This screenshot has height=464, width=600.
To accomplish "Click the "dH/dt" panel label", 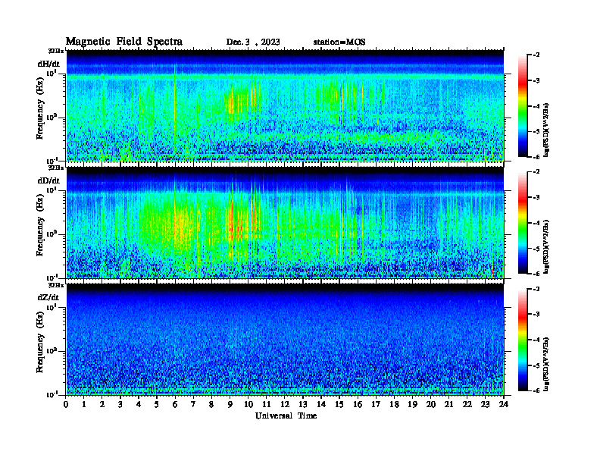I will point(48,64).
